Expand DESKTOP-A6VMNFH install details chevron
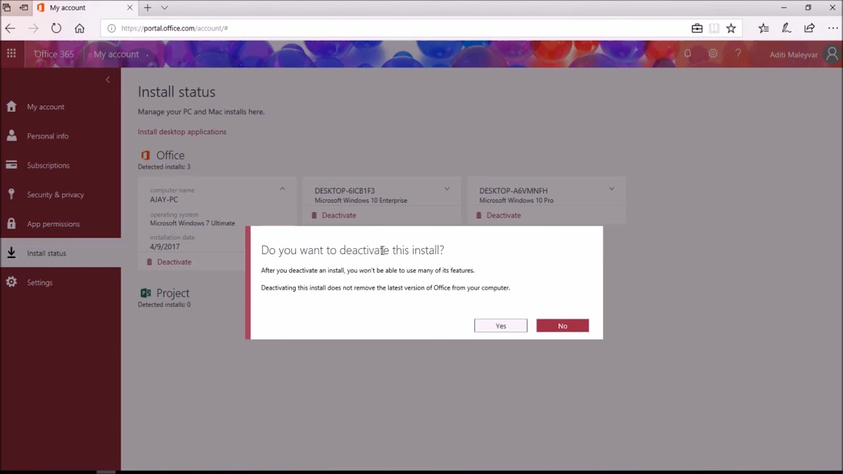This screenshot has height=474, width=843. [611, 189]
